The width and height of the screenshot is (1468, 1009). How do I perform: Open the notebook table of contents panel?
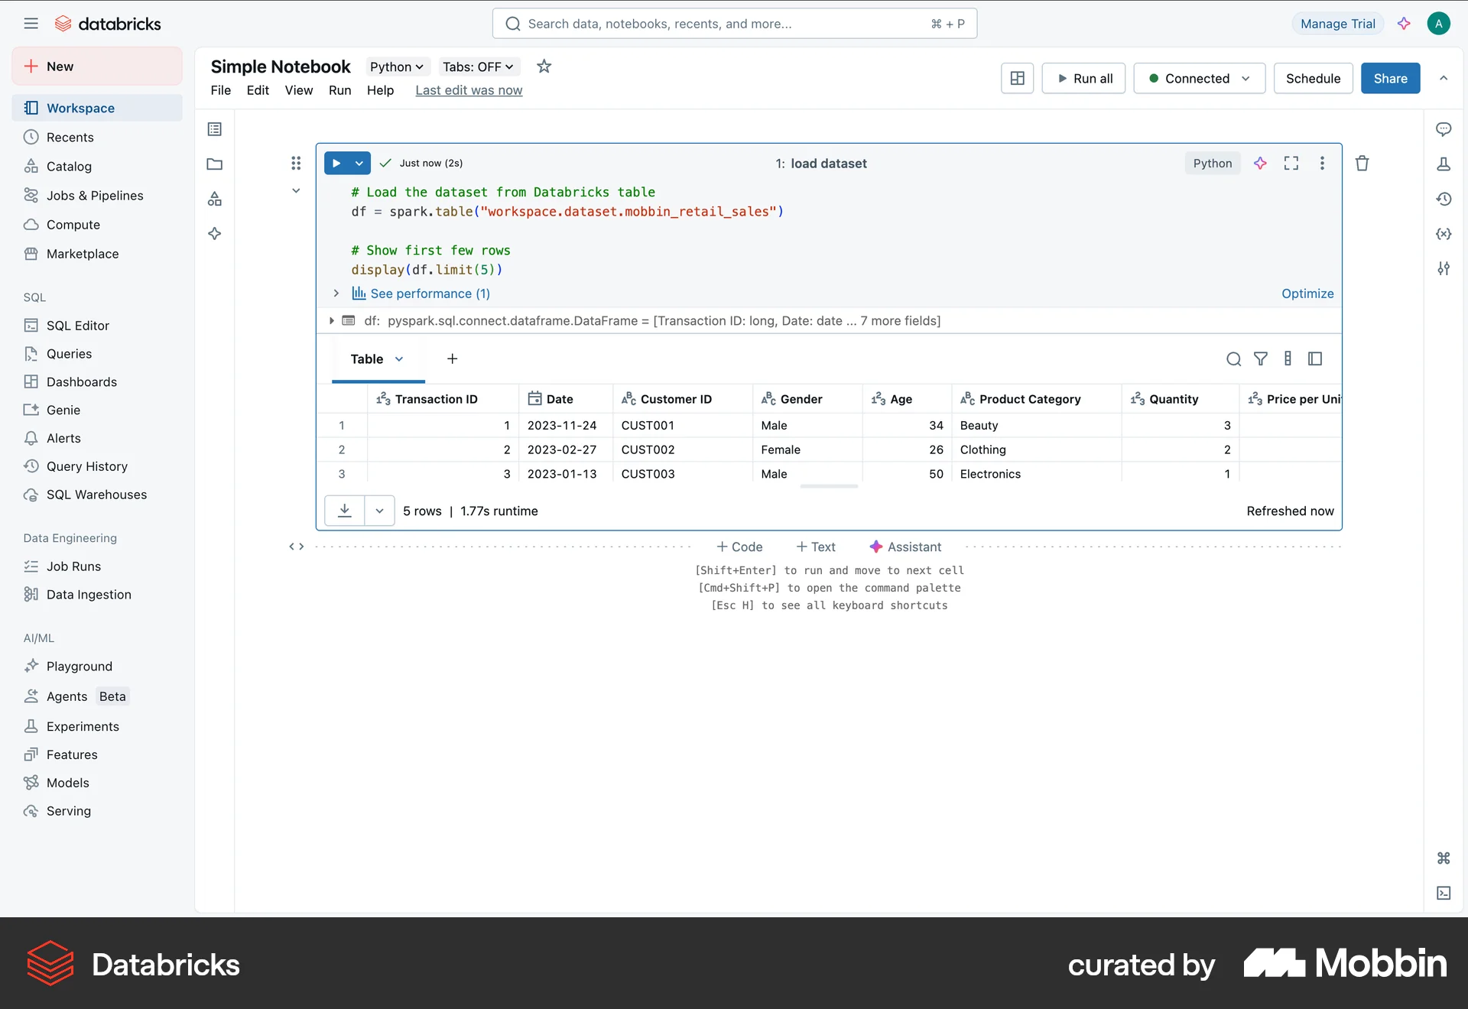[x=214, y=128]
